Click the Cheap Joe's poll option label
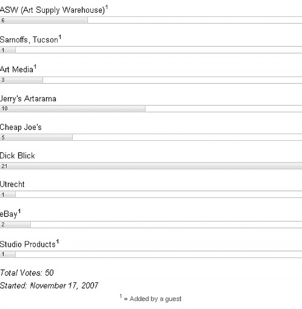 tap(21, 127)
